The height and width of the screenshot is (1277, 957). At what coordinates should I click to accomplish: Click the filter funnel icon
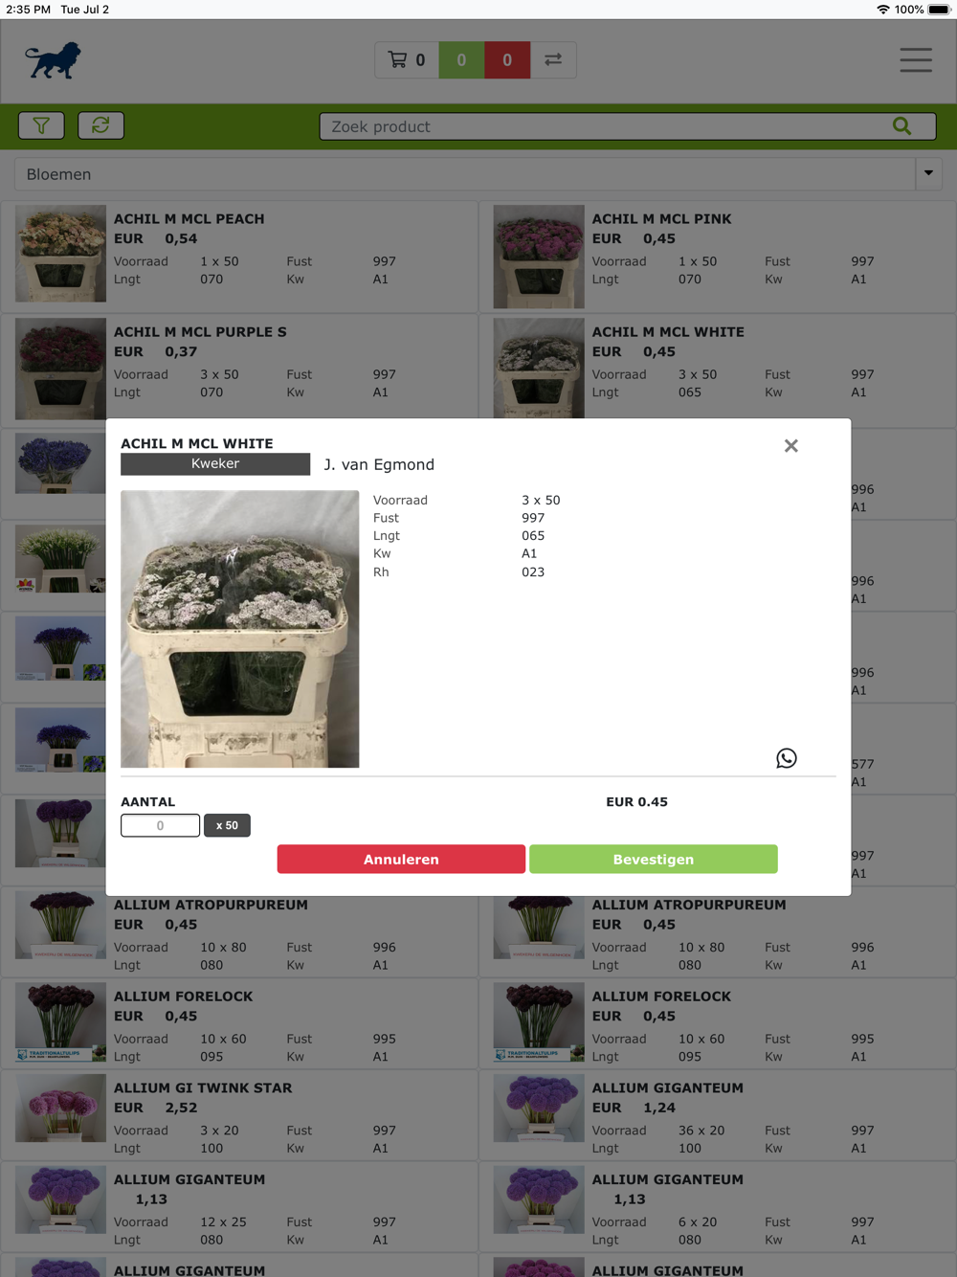pos(41,125)
